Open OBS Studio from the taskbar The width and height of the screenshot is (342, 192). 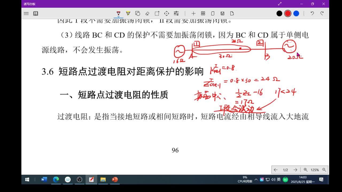79,179
